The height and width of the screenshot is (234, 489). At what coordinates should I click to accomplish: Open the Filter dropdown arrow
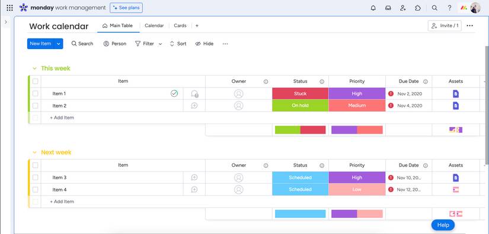point(160,44)
